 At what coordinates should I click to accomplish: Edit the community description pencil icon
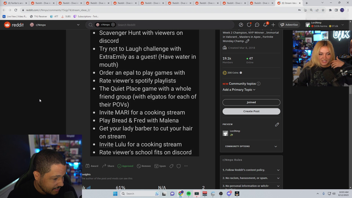247,41
